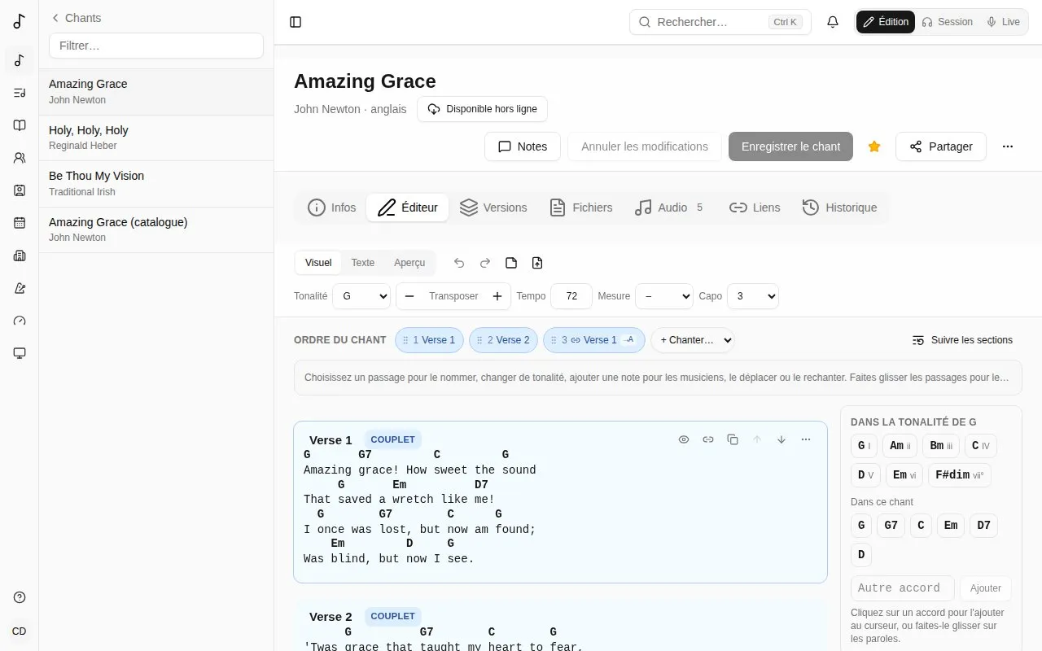Open the calendar icon in left sidebar
The width and height of the screenshot is (1042, 651).
(20, 223)
